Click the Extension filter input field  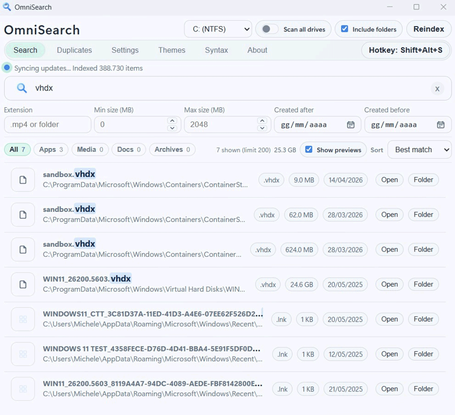47,125
